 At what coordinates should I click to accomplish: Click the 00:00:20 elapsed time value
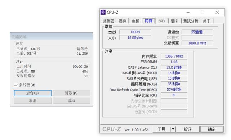tap(80, 67)
